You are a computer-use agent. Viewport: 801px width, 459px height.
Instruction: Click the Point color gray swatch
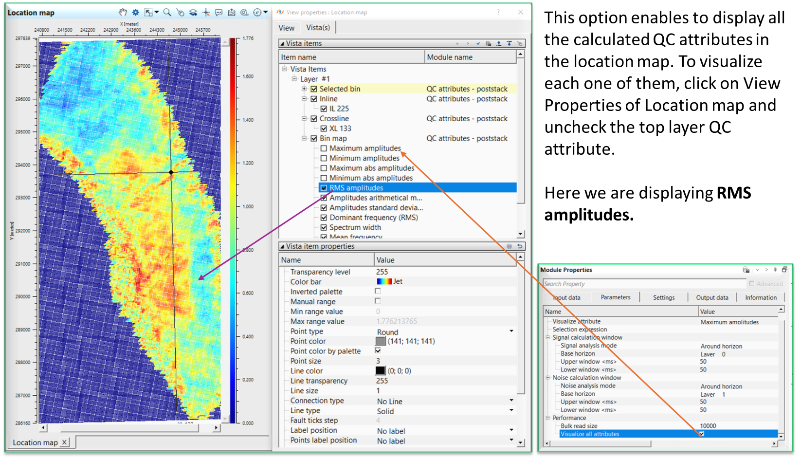pos(381,341)
